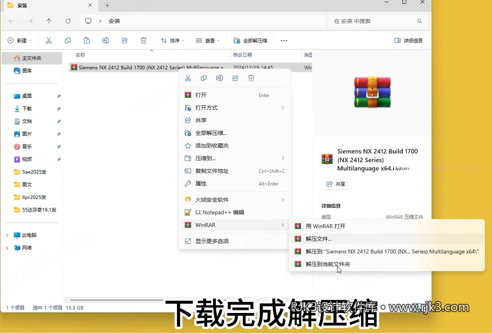
Task: Click the search magnifier icon
Action: pos(419,21)
